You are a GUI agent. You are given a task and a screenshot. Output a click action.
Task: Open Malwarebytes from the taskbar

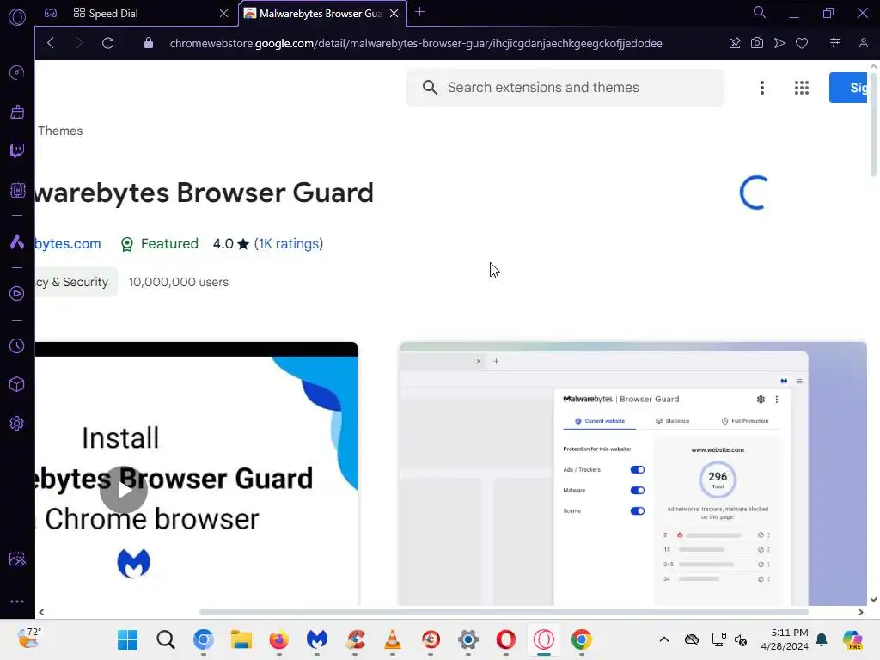coord(317,639)
